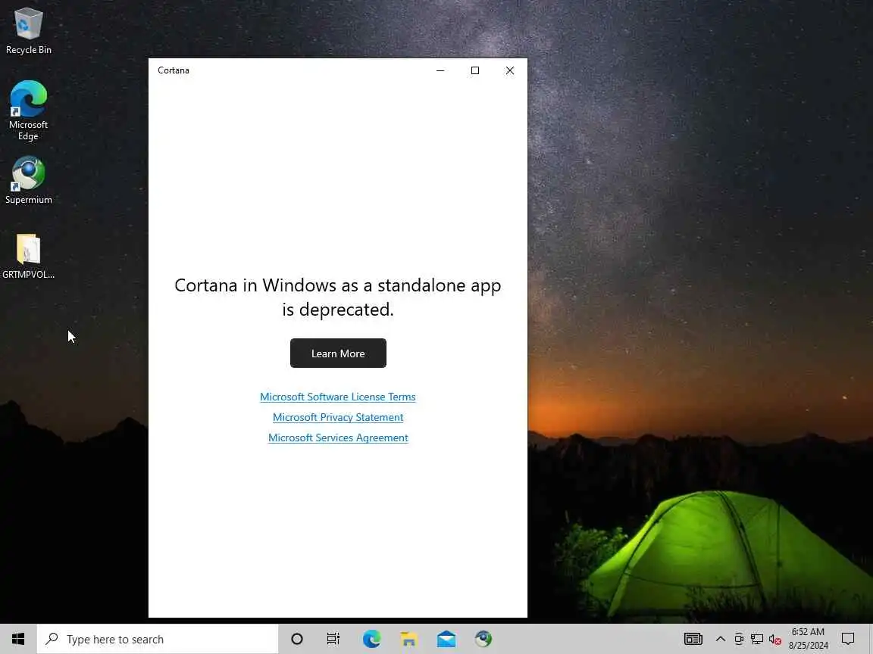Maximize the Cortana window
Viewport: 873px width, 654px height.
pos(475,70)
